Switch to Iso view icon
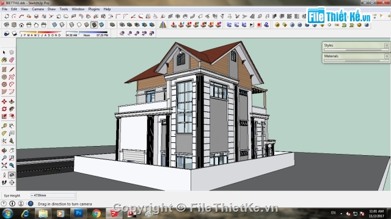391x219 pixels. tap(7, 25)
